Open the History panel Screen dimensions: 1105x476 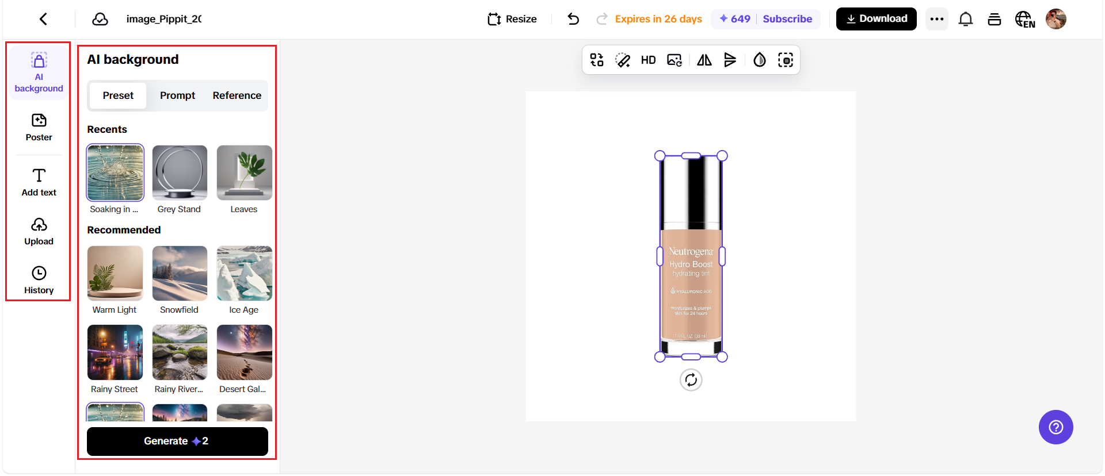click(x=39, y=281)
